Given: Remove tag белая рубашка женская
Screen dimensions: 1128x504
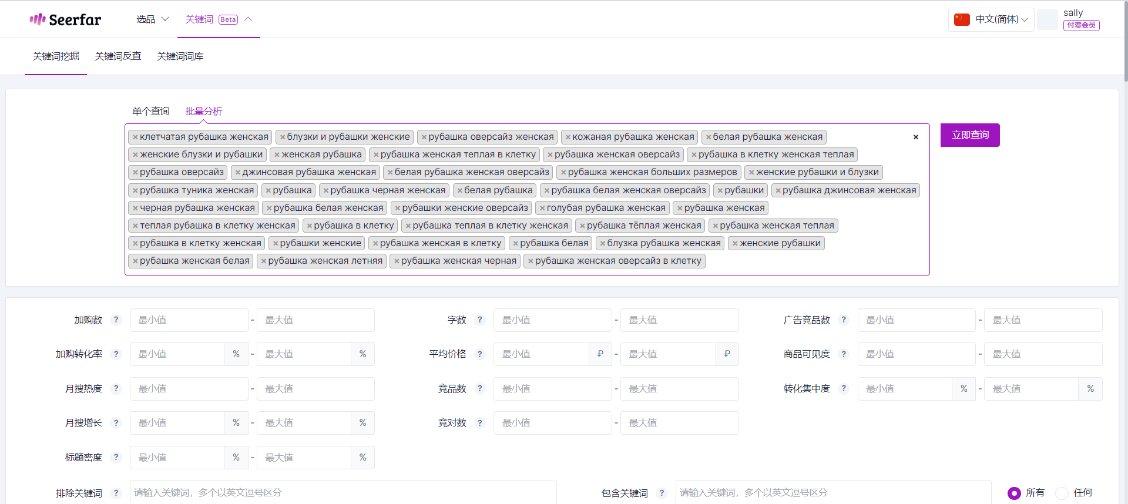Looking at the screenshot, I should (x=709, y=137).
